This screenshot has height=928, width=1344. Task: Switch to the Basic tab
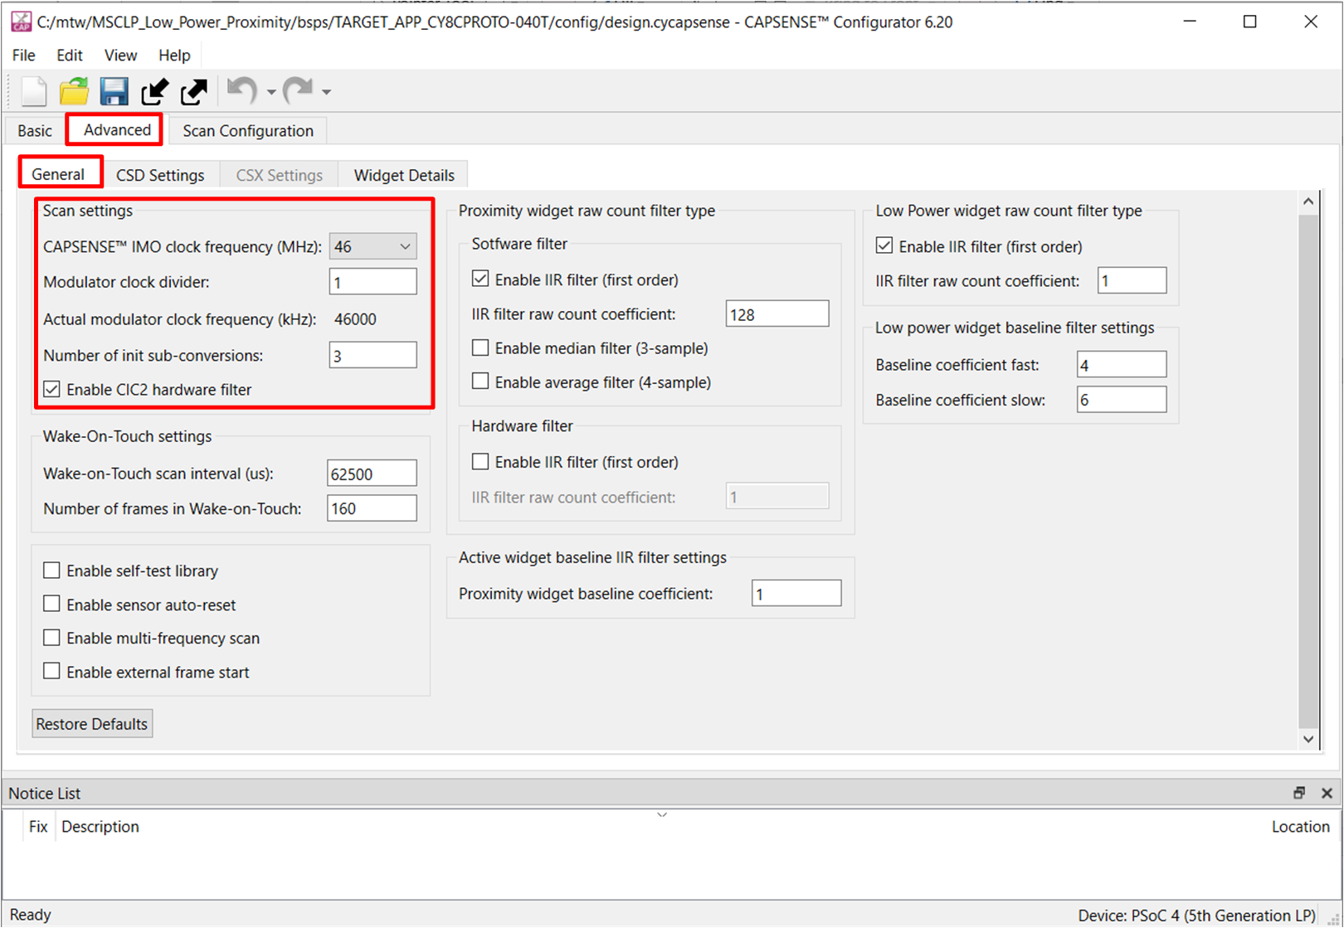point(35,131)
